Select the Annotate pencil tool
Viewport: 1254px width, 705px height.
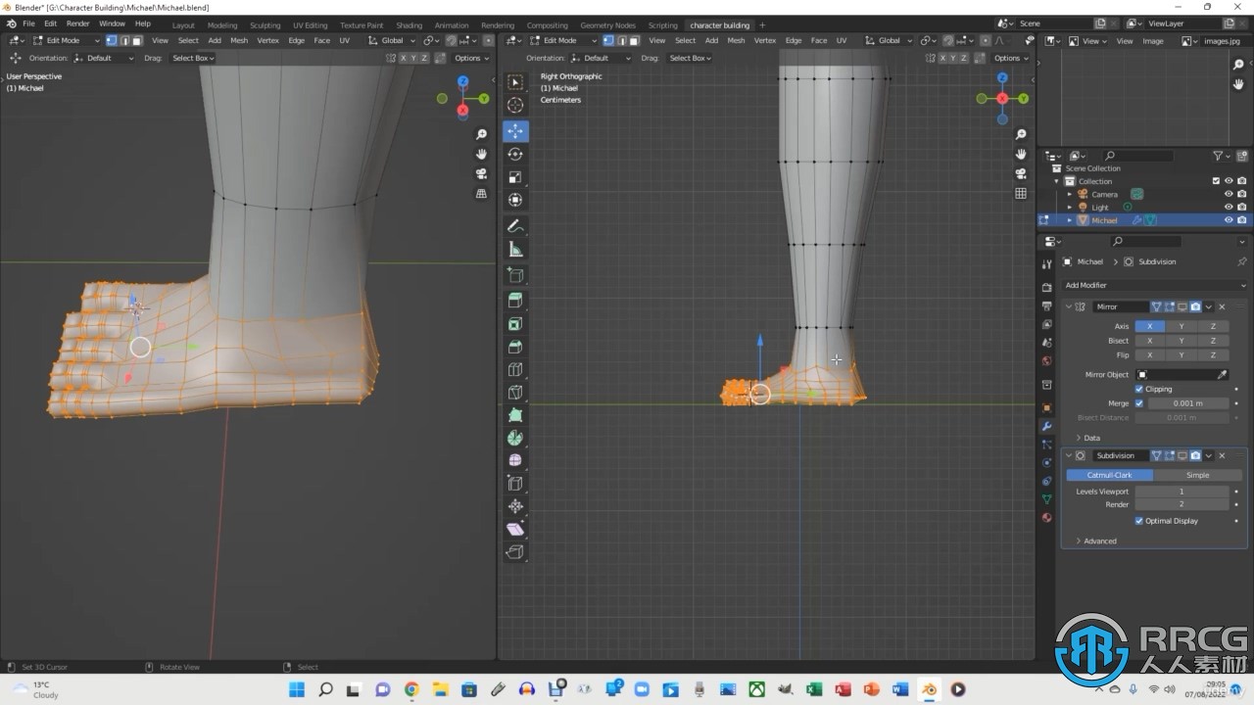point(515,226)
